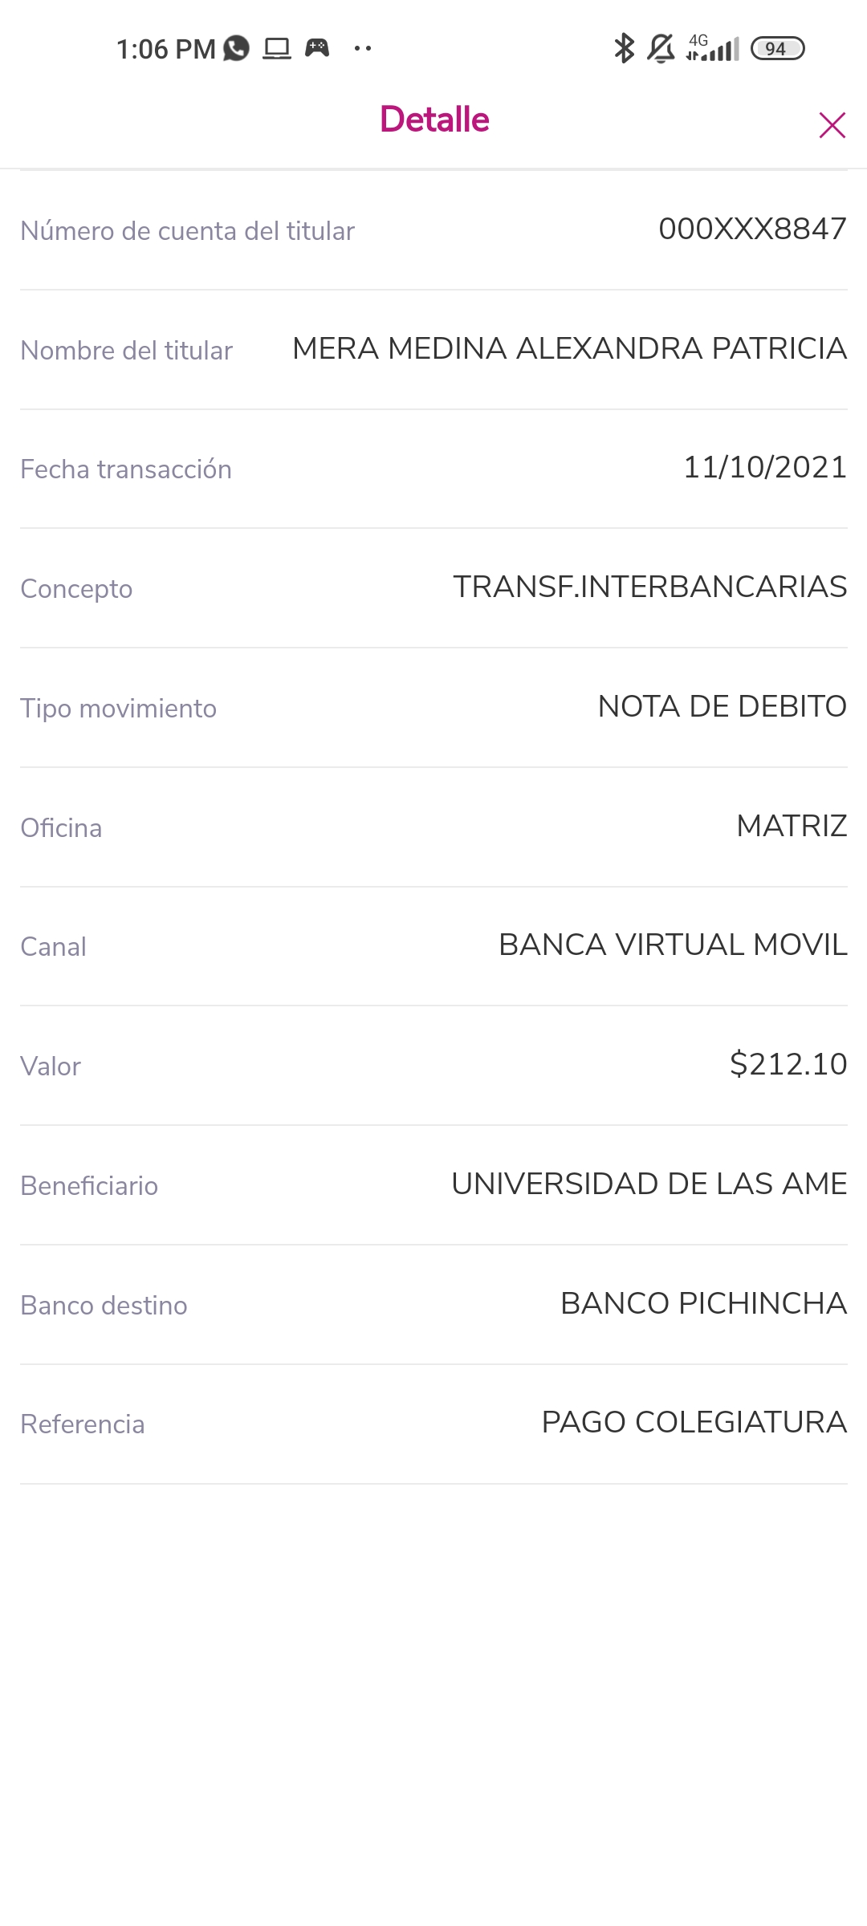Close the Detalle screen with X

(x=832, y=125)
